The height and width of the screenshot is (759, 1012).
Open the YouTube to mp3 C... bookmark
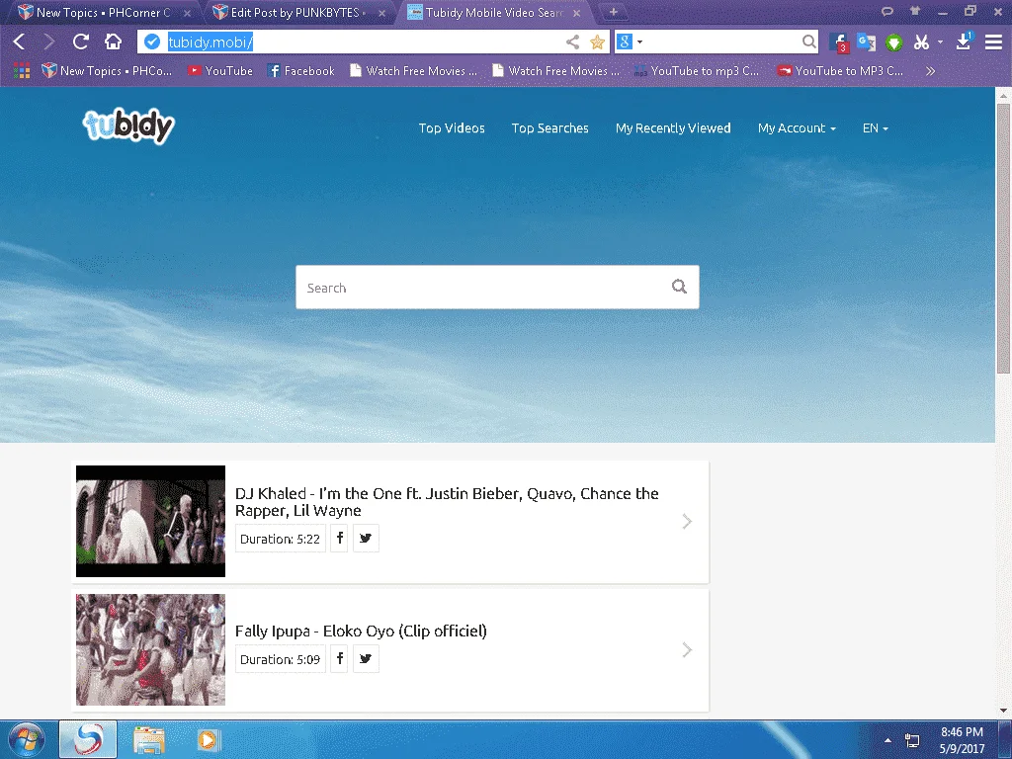[697, 71]
